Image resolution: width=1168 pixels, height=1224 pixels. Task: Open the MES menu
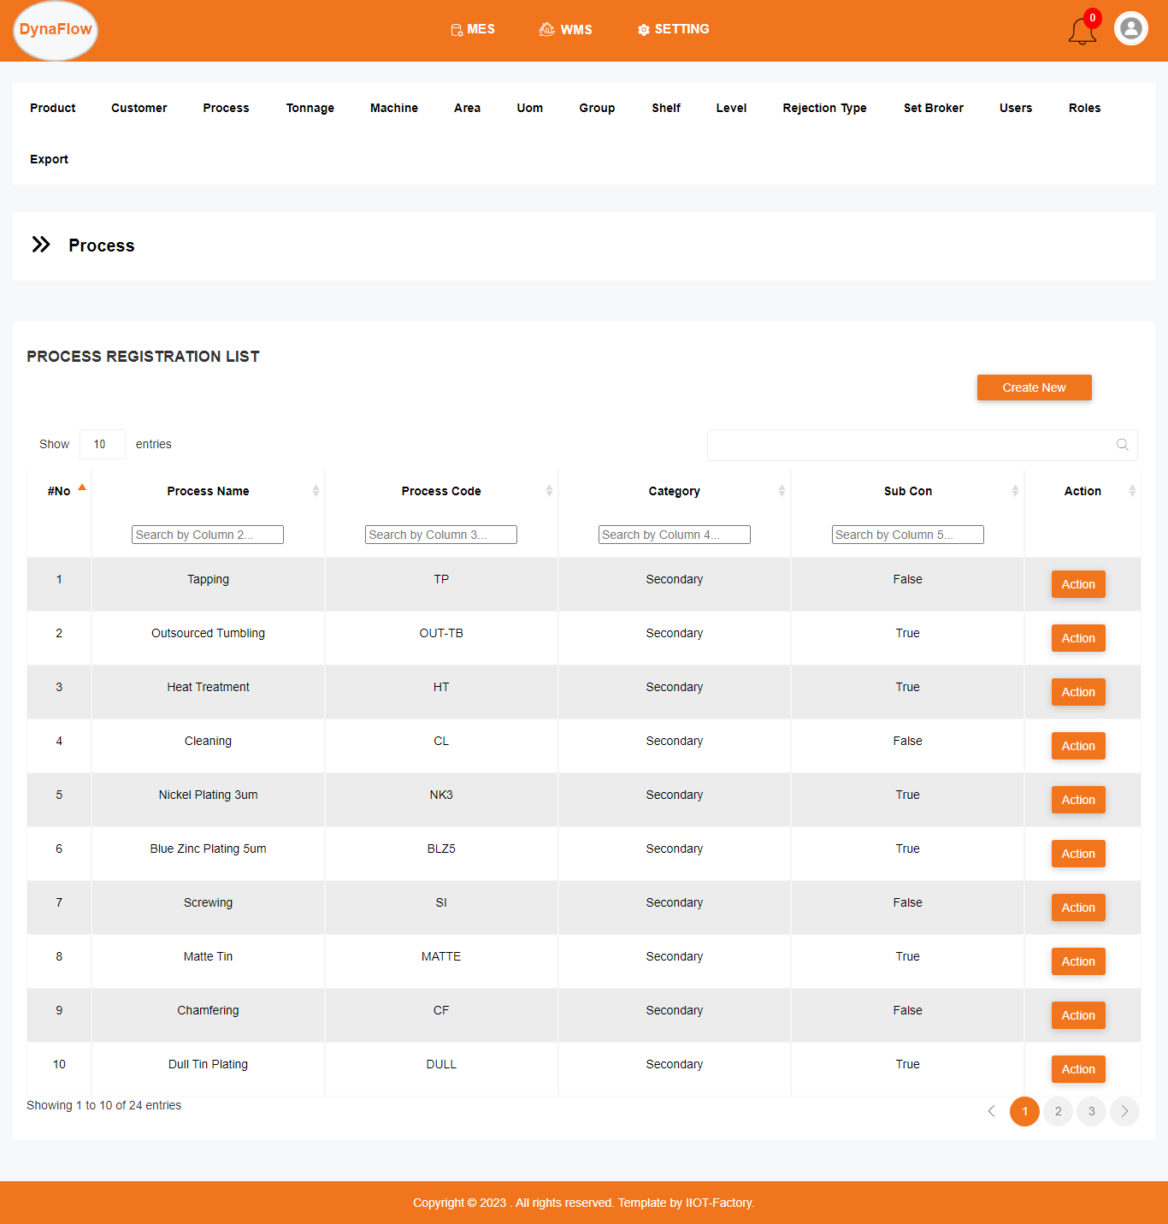pyautogui.click(x=473, y=29)
